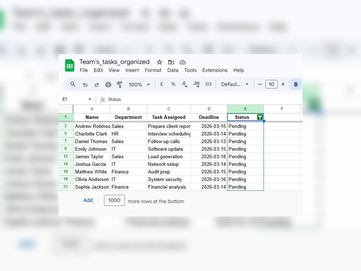Increase font size with plus button
The image size is (361, 271).
click(283, 84)
